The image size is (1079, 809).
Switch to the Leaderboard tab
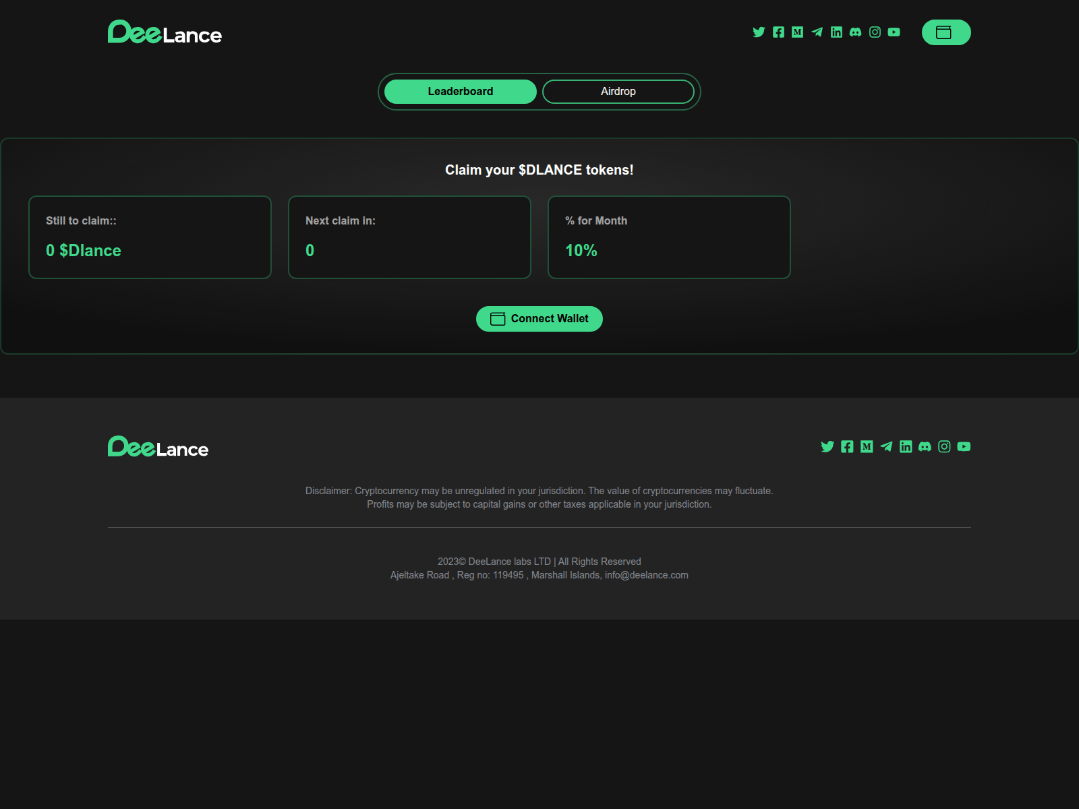[461, 92]
